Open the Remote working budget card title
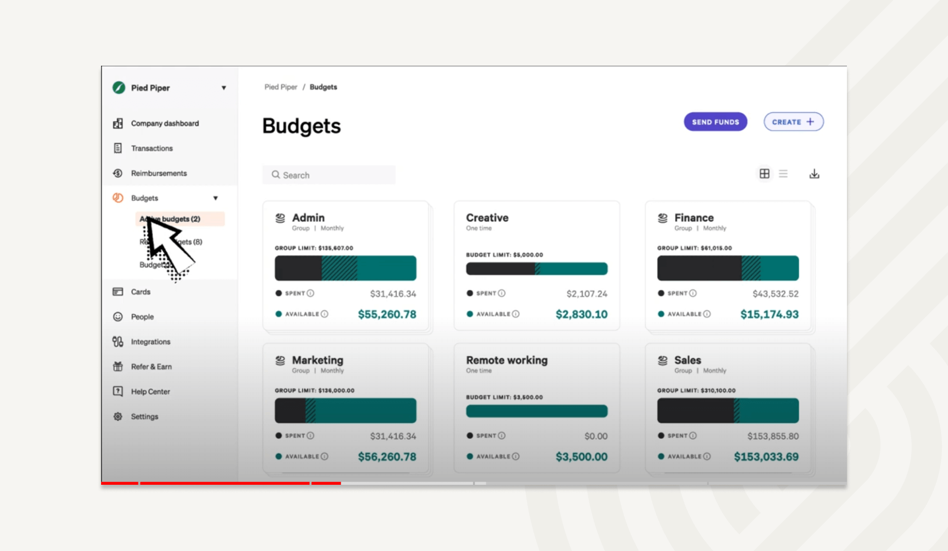The image size is (948, 551). [x=507, y=360]
